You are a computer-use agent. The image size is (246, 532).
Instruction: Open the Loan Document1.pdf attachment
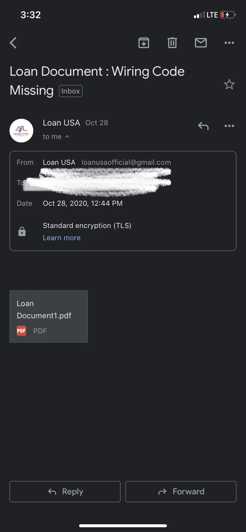tap(49, 316)
